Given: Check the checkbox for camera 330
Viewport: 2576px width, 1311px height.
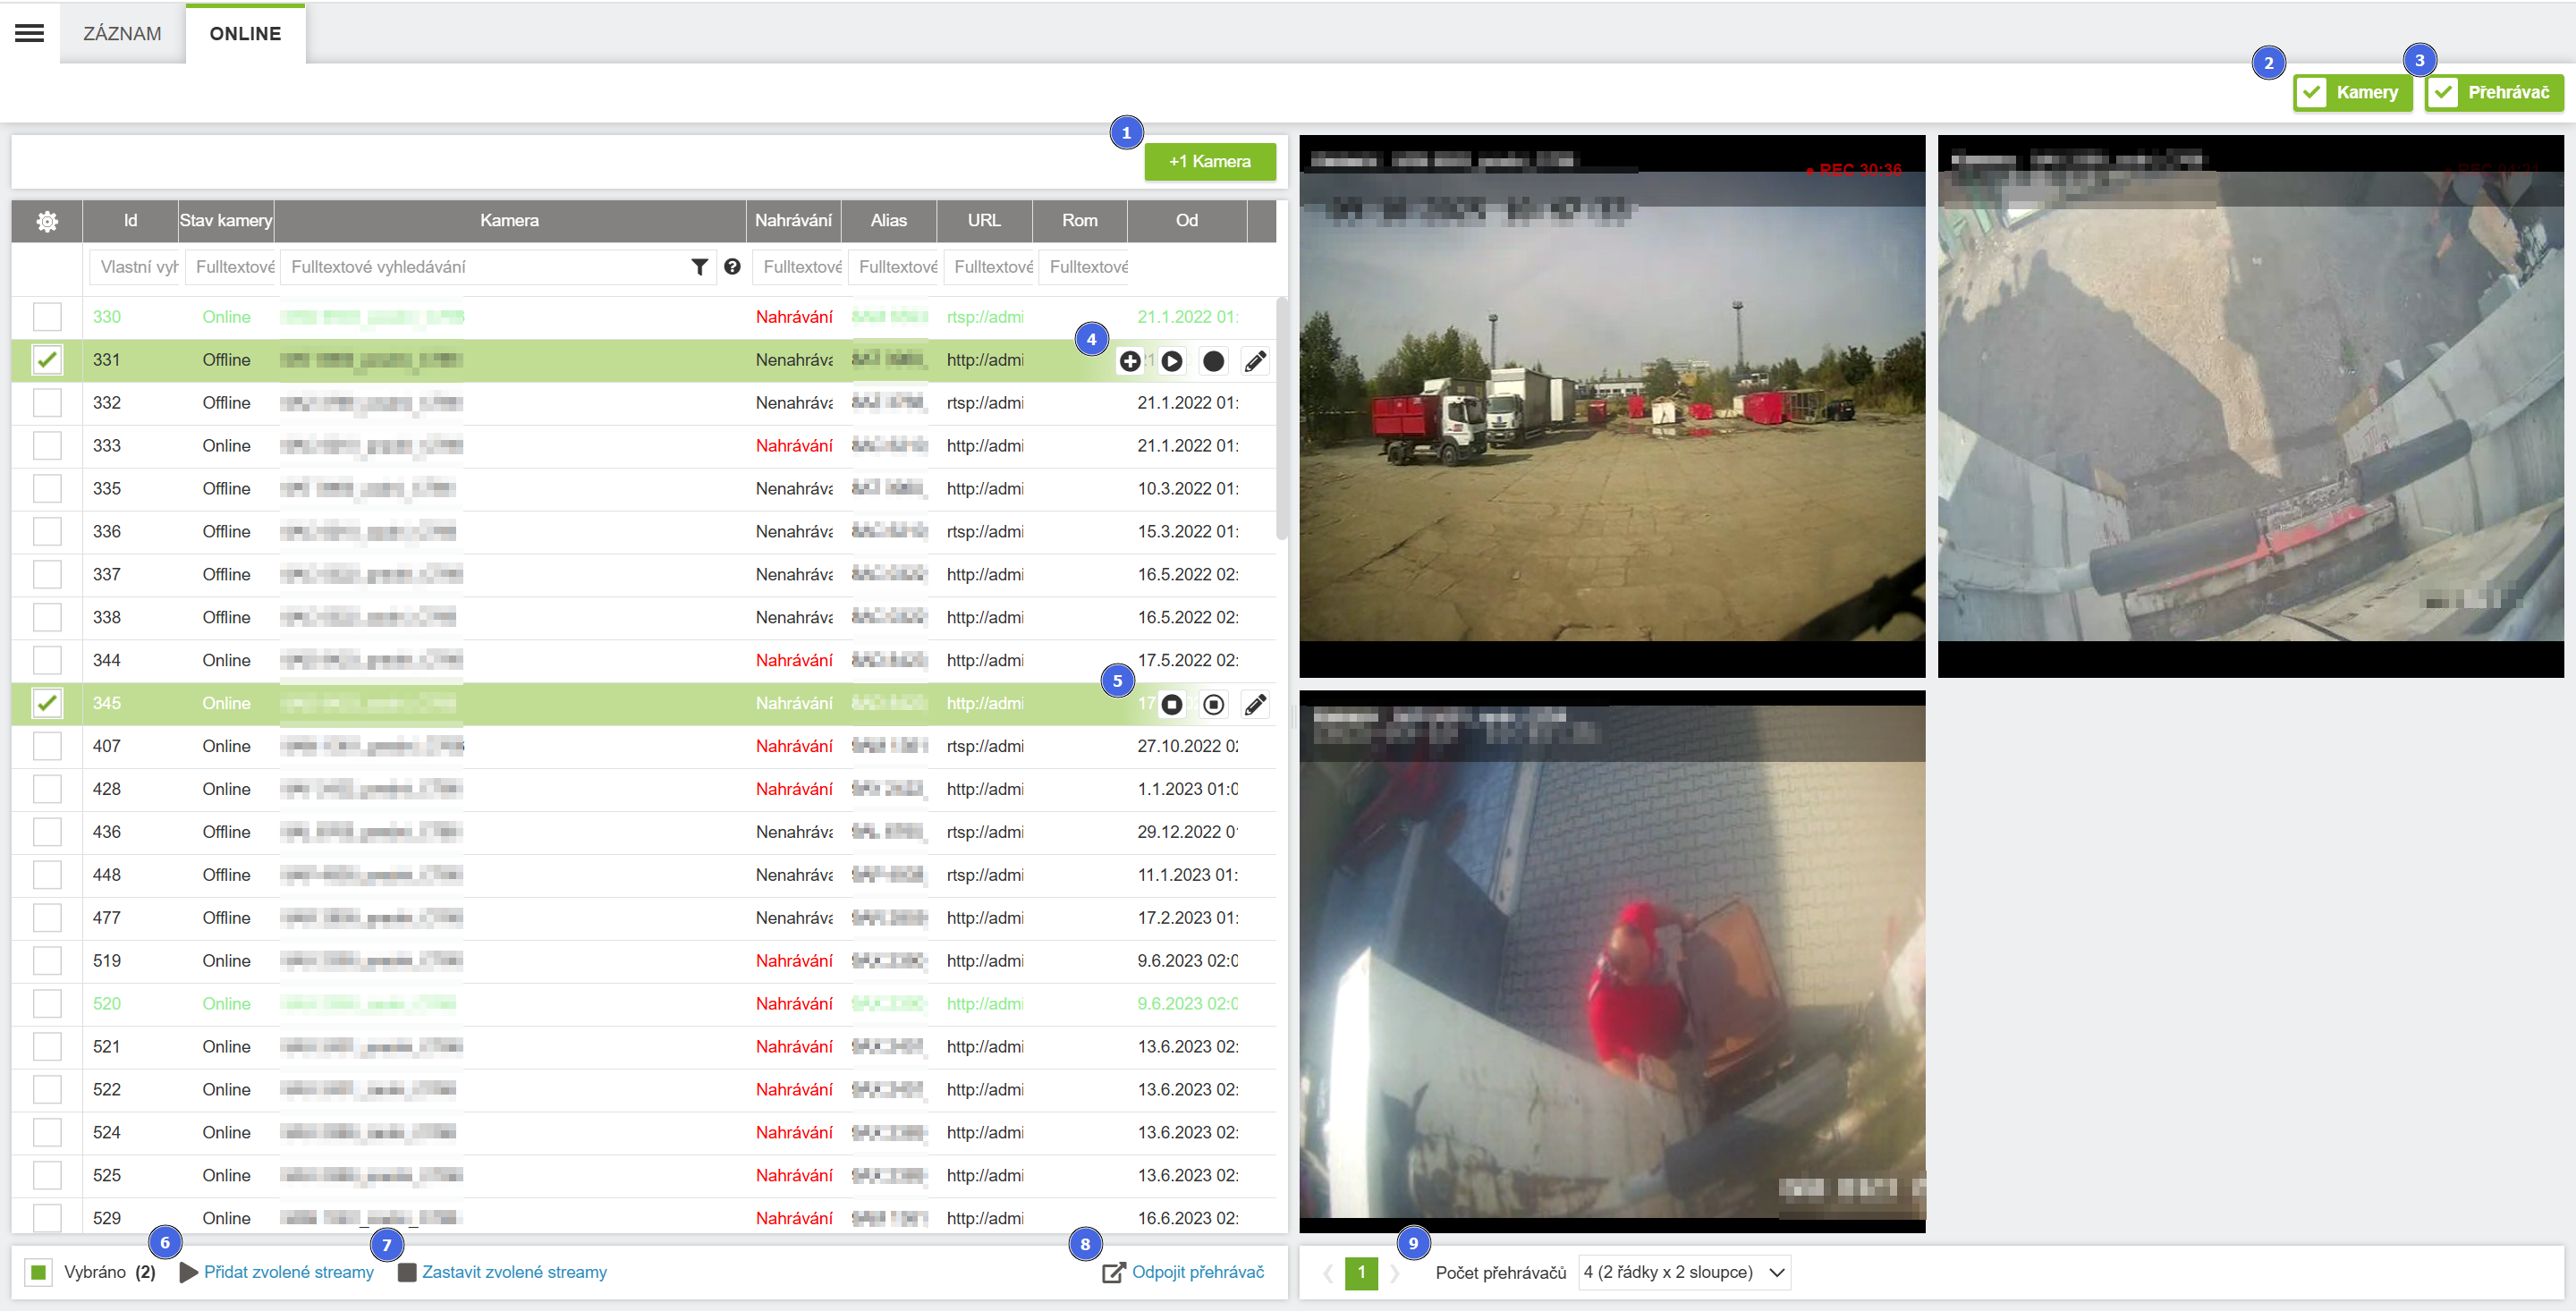Looking at the screenshot, I should (x=47, y=317).
